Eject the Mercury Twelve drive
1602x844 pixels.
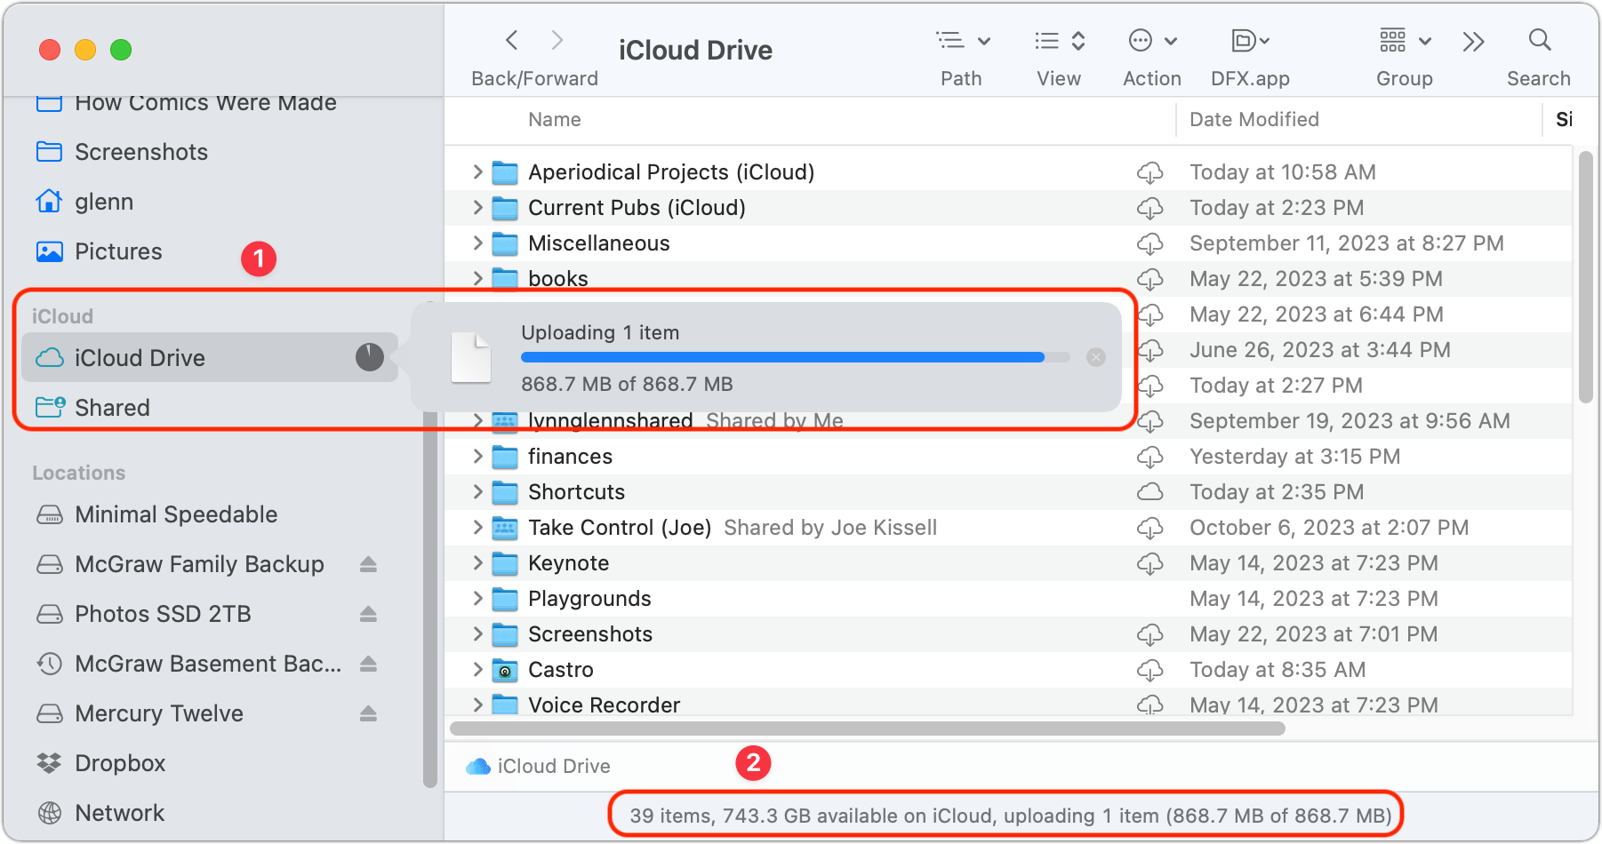[369, 713]
